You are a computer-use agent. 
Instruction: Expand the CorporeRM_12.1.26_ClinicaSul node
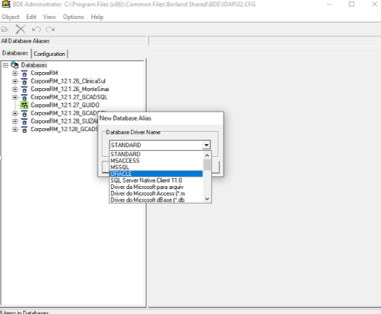pyautogui.click(x=15, y=81)
